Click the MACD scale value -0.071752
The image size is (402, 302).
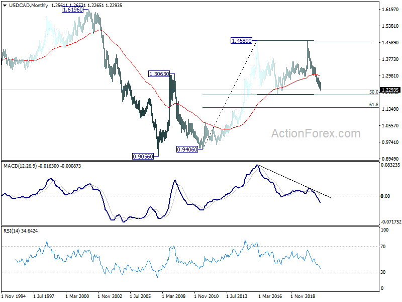pos(391,221)
